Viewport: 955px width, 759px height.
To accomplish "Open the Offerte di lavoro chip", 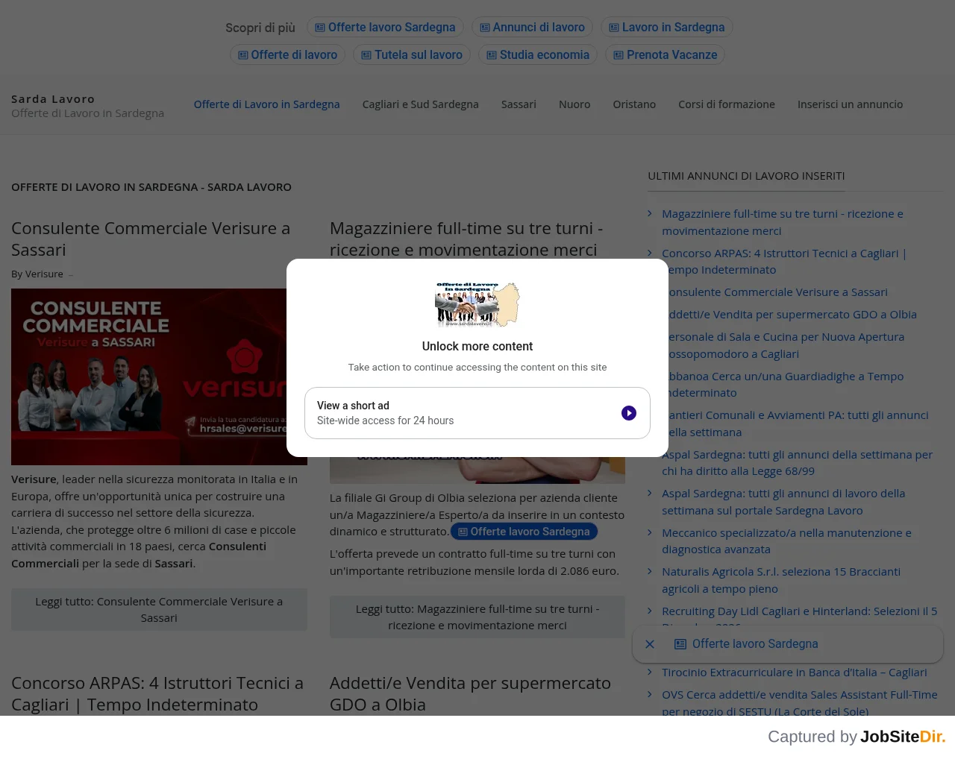I will [287, 55].
